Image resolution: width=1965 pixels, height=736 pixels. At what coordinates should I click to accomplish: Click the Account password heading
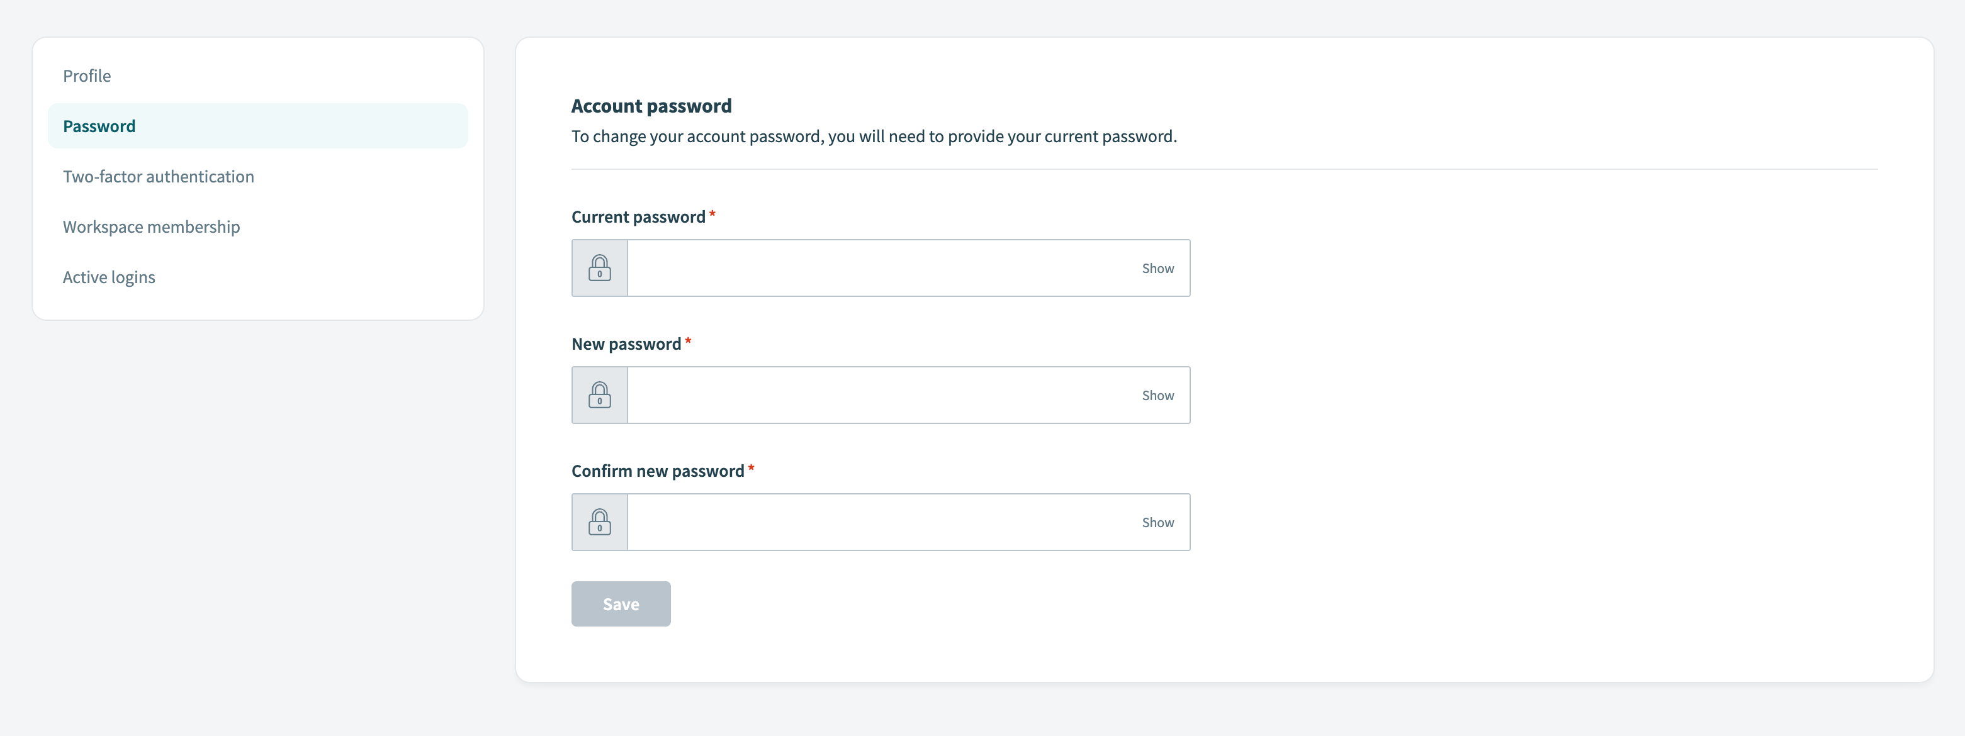click(x=651, y=105)
